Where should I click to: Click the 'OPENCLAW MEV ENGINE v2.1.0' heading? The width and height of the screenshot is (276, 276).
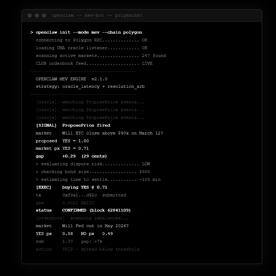point(71,79)
